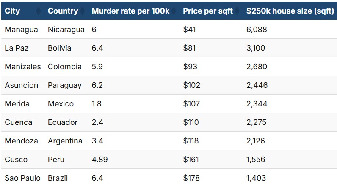This screenshot has width=337, height=184.
Task: Click Cusco's 1,556 house size cell
Action: [256, 160]
